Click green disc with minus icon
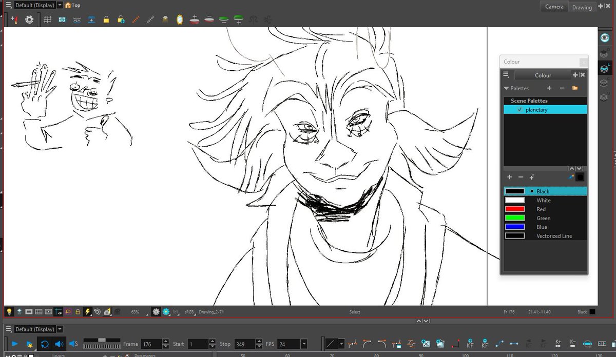This screenshot has width=616, height=357. tap(224, 19)
